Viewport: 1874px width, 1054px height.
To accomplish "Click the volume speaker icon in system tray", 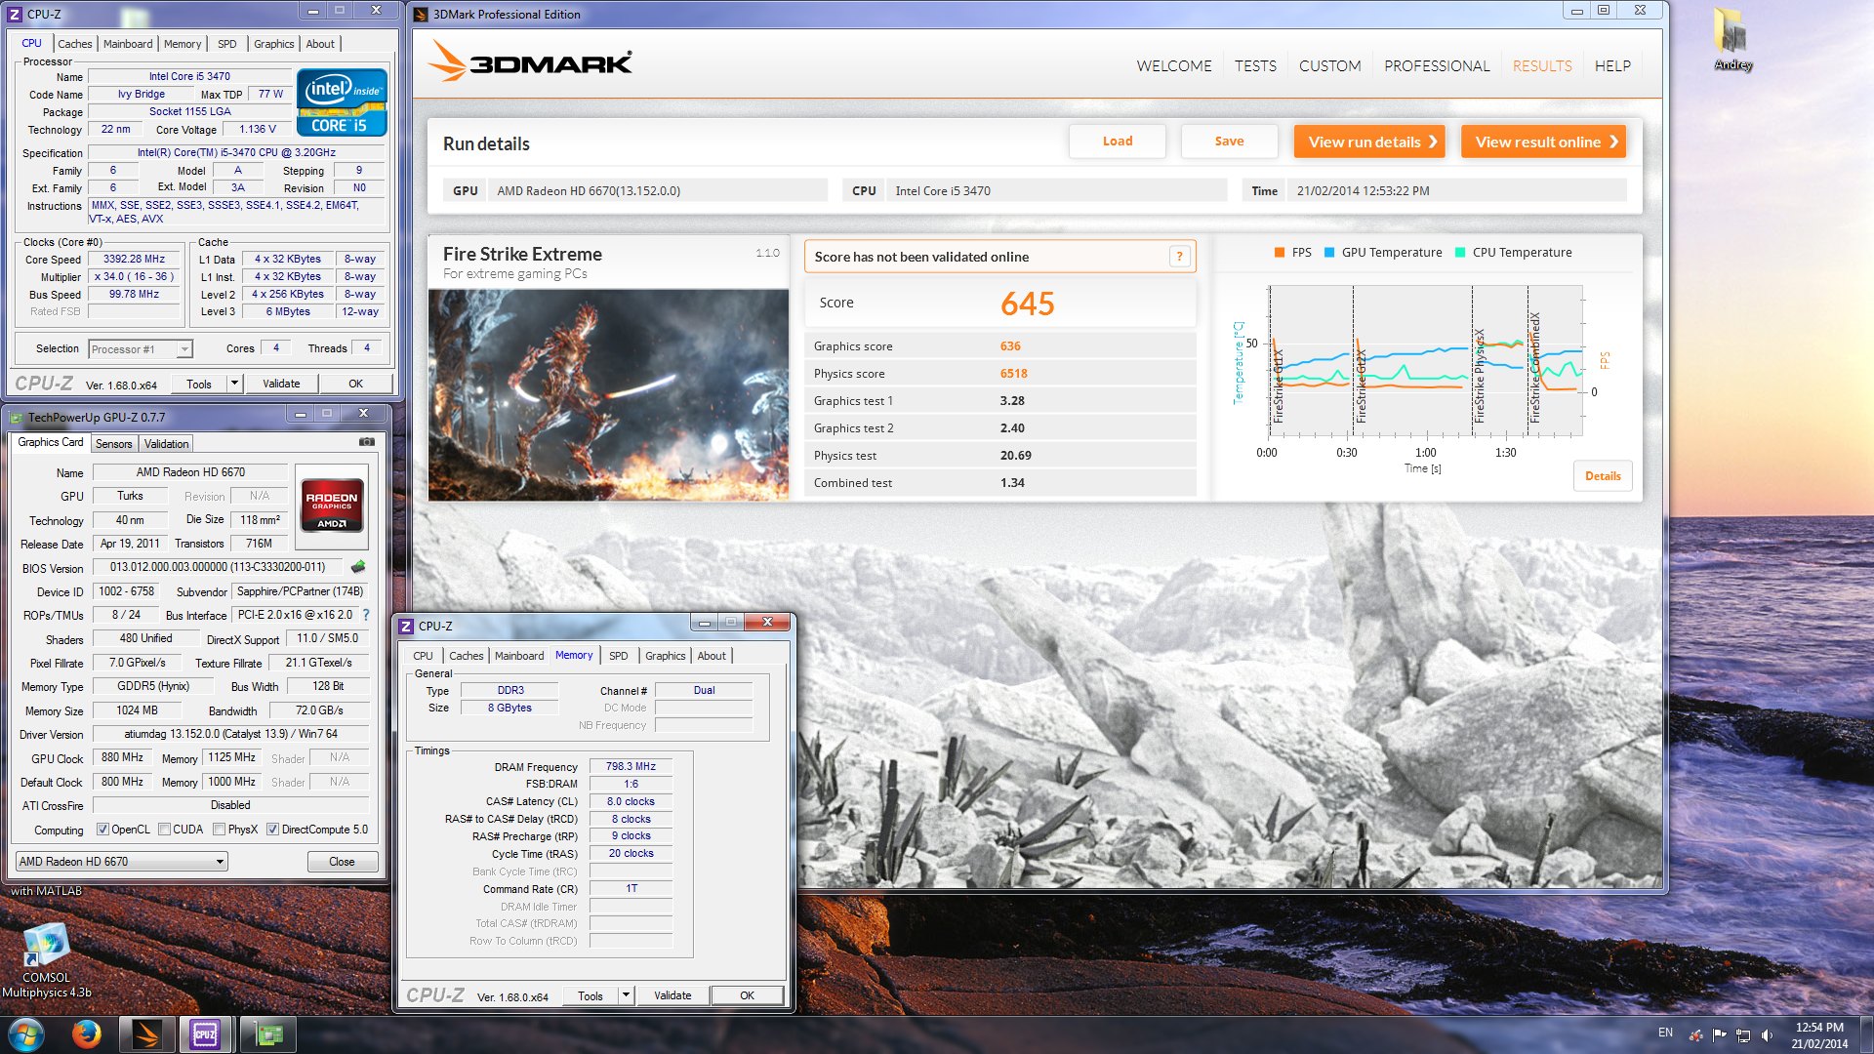I will click(1768, 1034).
